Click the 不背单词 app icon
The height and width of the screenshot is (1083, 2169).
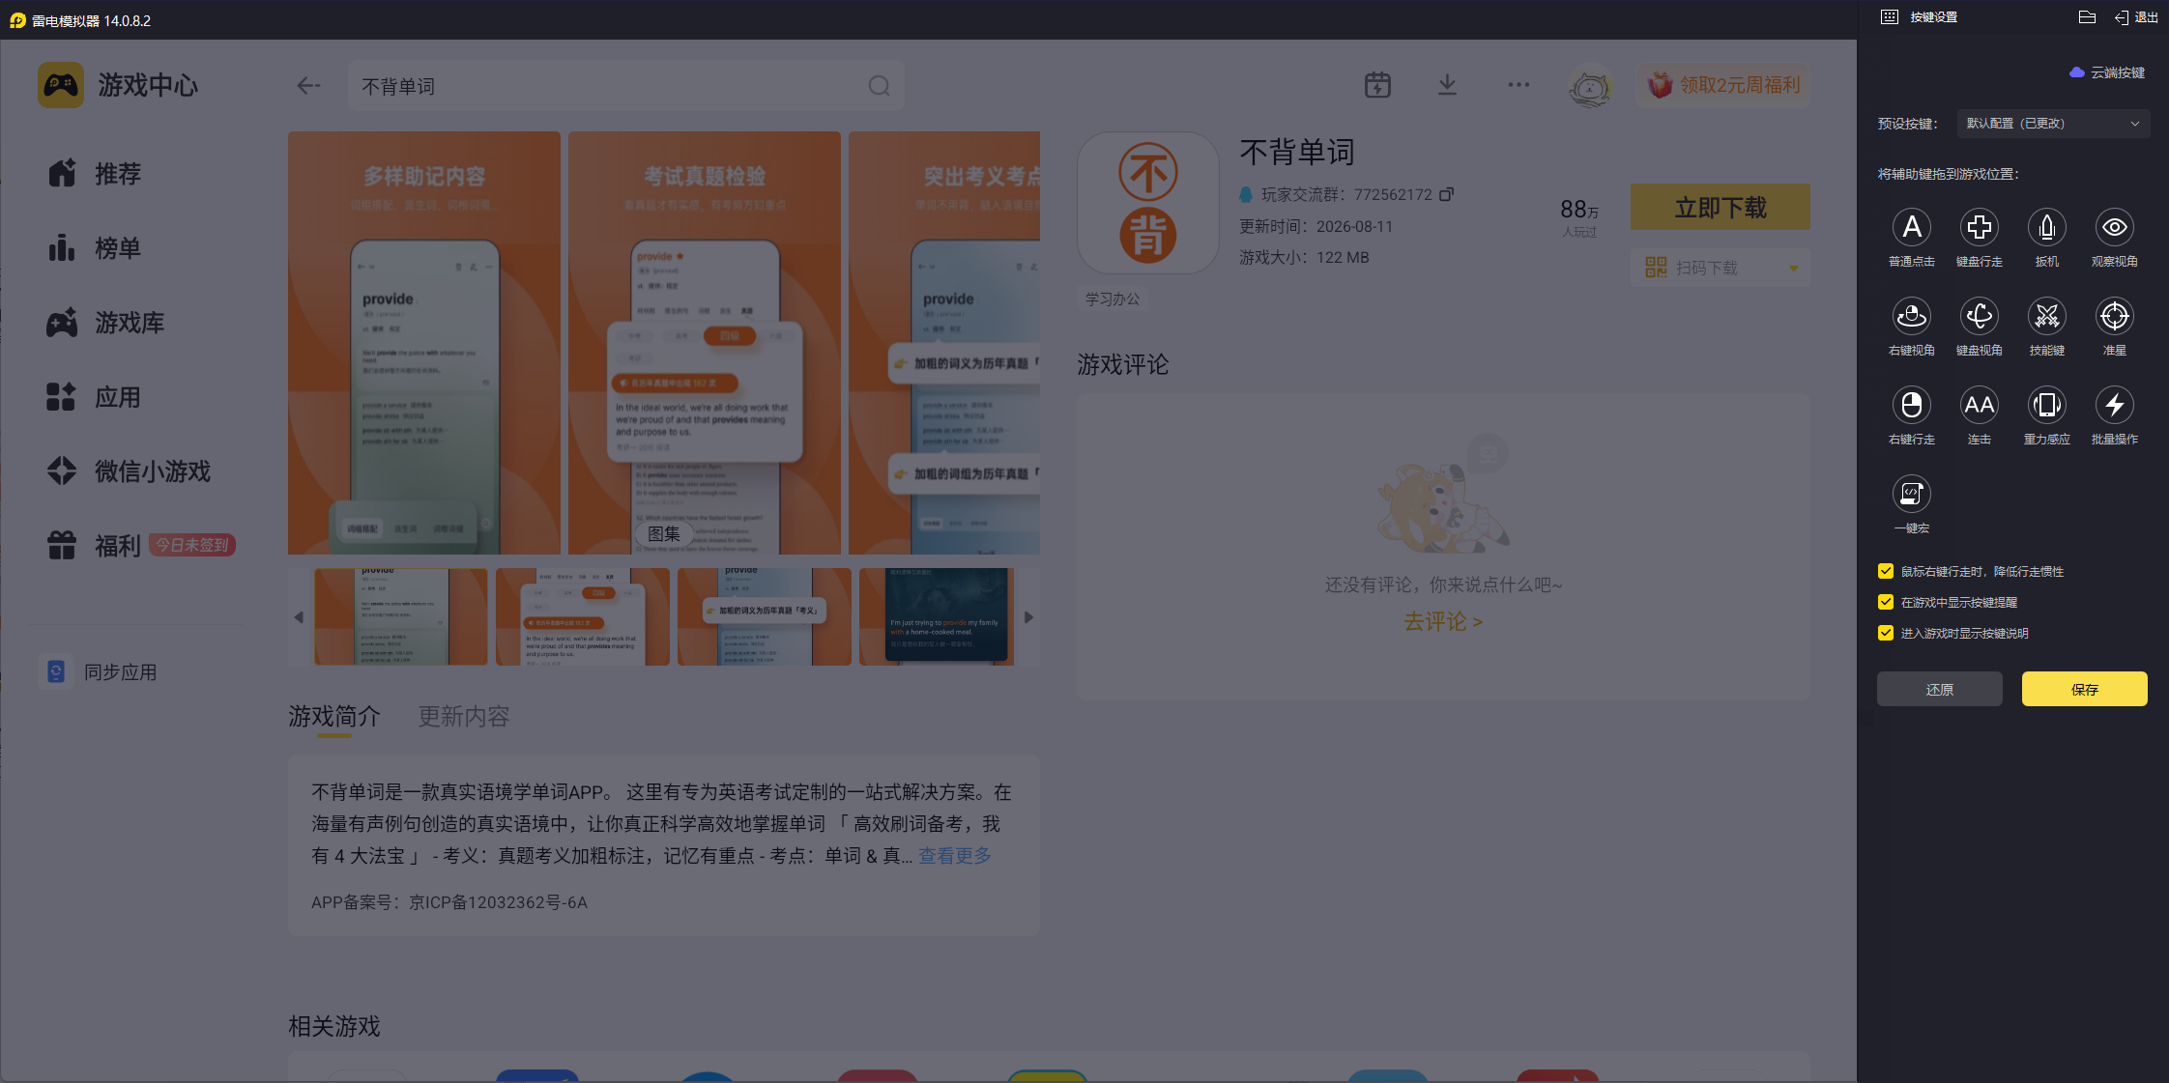pyautogui.click(x=1148, y=203)
